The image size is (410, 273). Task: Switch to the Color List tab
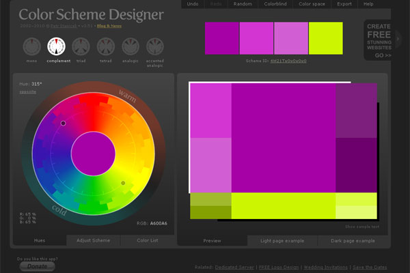click(146, 241)
